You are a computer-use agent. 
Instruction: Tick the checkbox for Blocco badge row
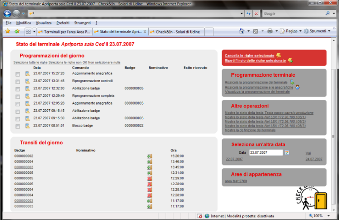point(18,126)
